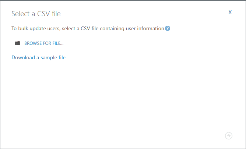
Task: Click the 'Select a CSV file' heading
Action: tap(36, 14)
